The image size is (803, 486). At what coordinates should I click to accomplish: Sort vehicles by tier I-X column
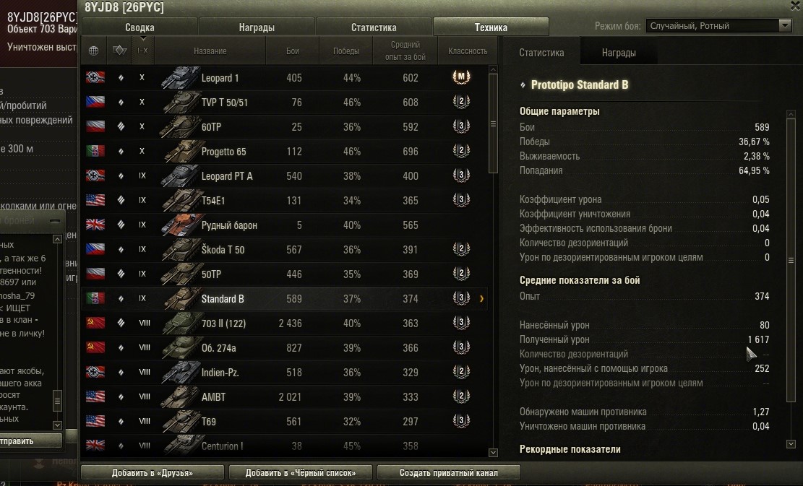[x=142, y=50]
